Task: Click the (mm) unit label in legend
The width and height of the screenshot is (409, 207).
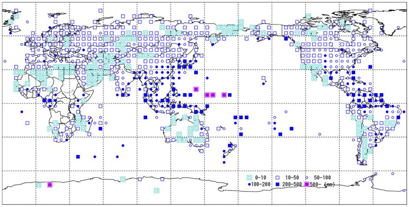Action: coord(329,184)
